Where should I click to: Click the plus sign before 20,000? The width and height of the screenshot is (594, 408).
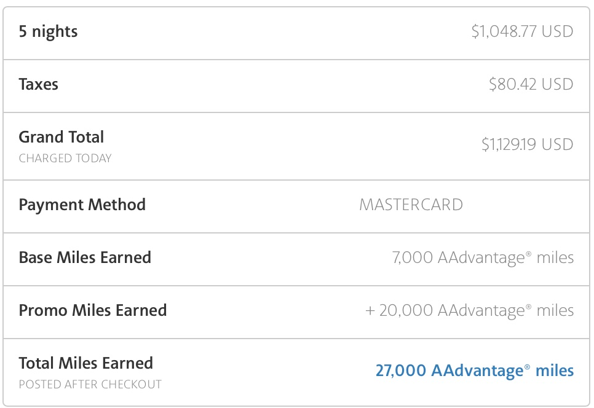click(x=370, y=311)
